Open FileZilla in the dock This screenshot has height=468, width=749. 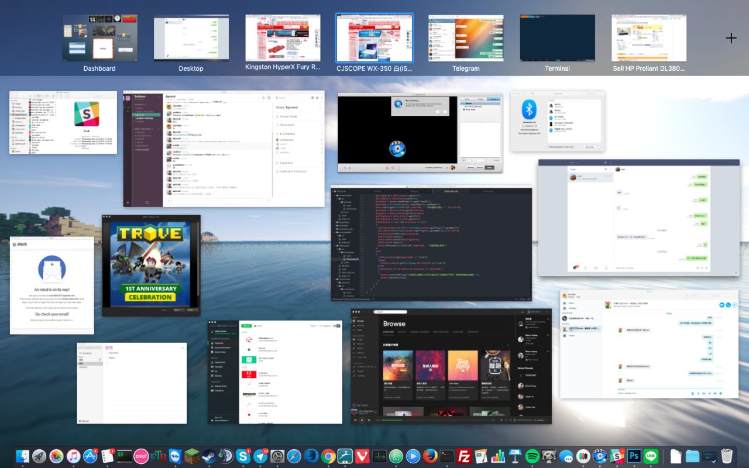click(x=465, y=456)
